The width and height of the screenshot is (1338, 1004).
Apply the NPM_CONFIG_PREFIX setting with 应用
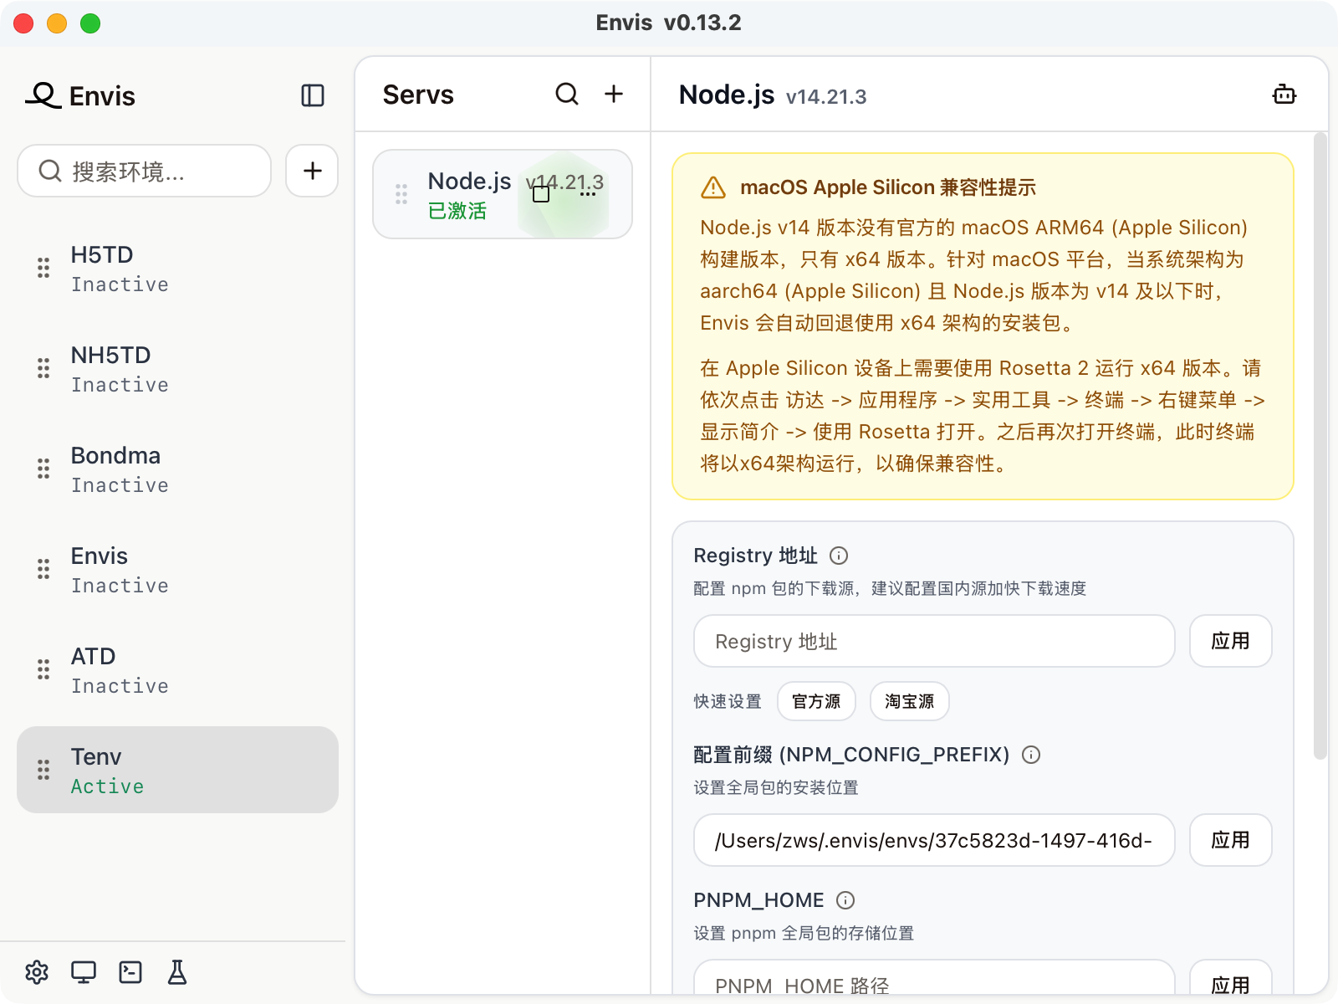1231,840
